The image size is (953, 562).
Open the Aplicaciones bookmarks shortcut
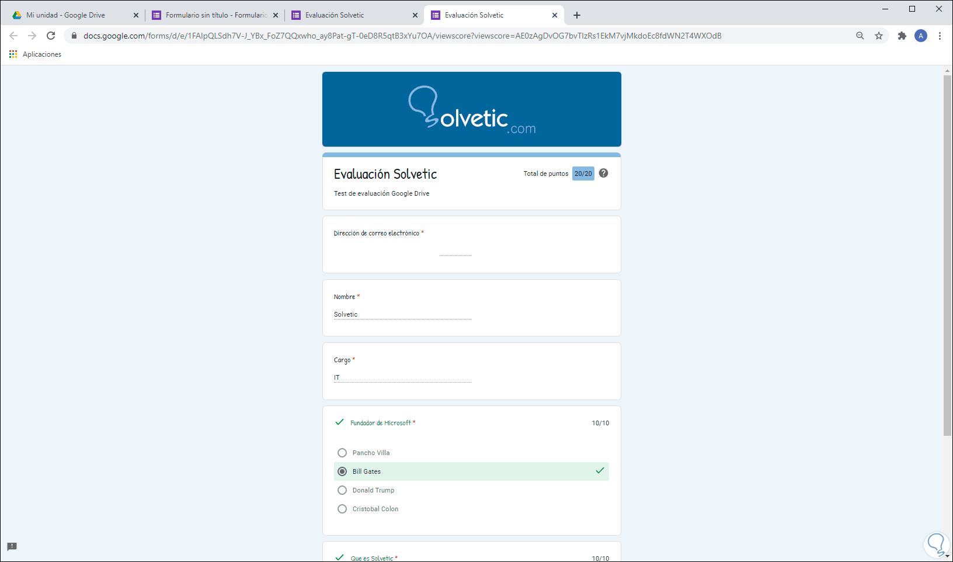[36, 54]
